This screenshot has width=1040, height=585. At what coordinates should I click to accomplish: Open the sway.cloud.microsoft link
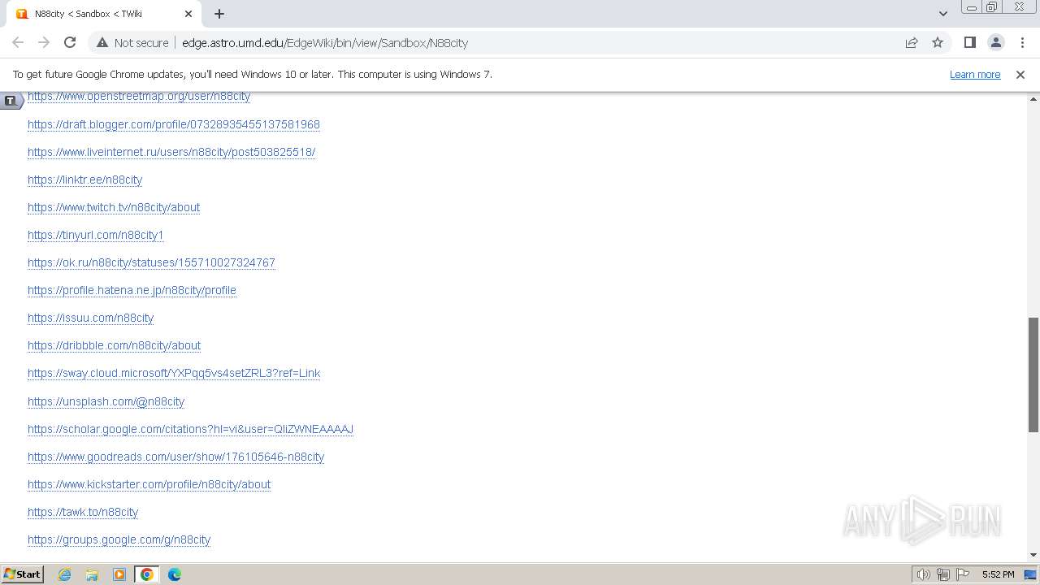tap(174, 373)
